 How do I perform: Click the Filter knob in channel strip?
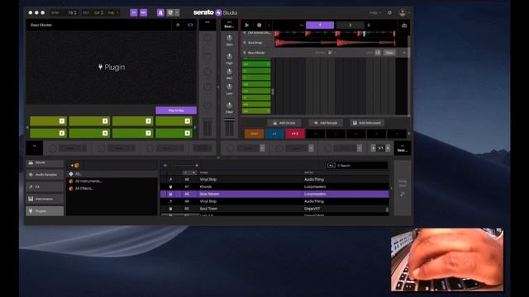(x=229, y=106)
